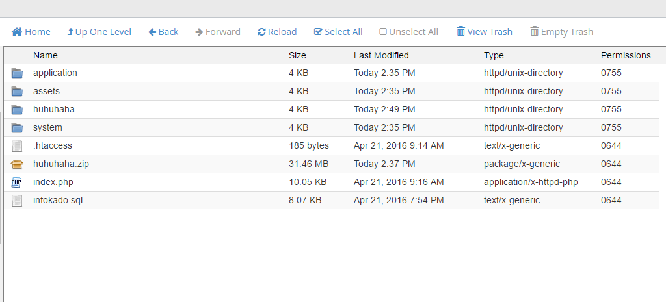The height and width of the screenshot is (302, 666).
Task: Select the assets folder icon
Action: tap(17, 92)
